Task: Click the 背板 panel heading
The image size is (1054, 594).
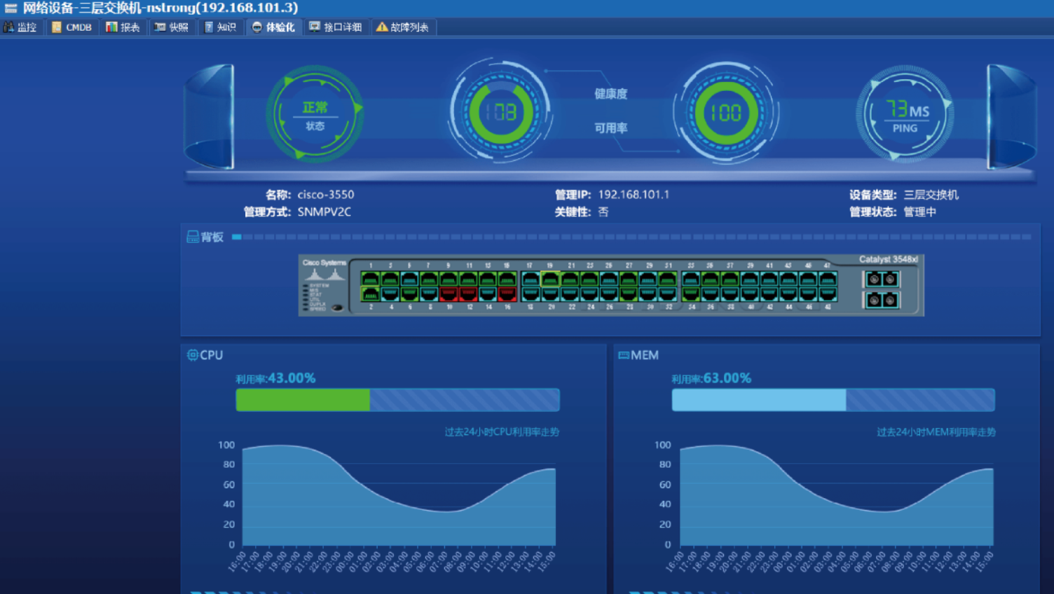Action: click(212, 237)
